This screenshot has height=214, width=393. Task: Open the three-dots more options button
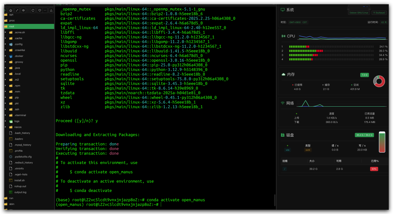[x=45, y=11]
